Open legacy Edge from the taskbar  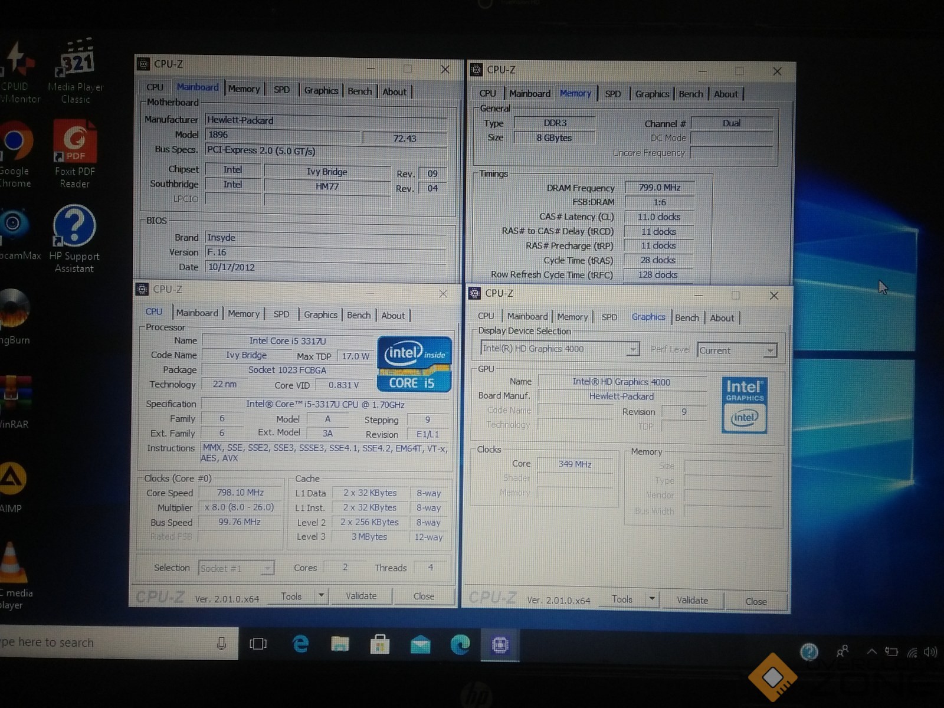tap(300, 644)
